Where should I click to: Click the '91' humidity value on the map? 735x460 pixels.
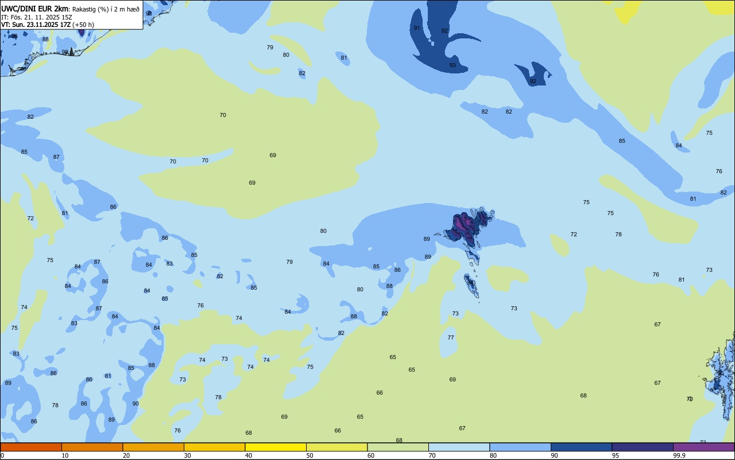[417, 28]
